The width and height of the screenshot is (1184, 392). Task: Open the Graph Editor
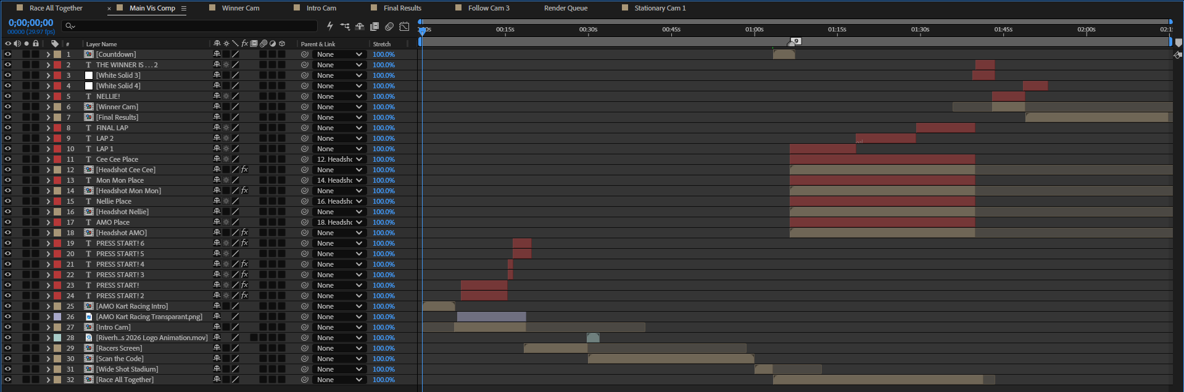(x=404, y=27)
